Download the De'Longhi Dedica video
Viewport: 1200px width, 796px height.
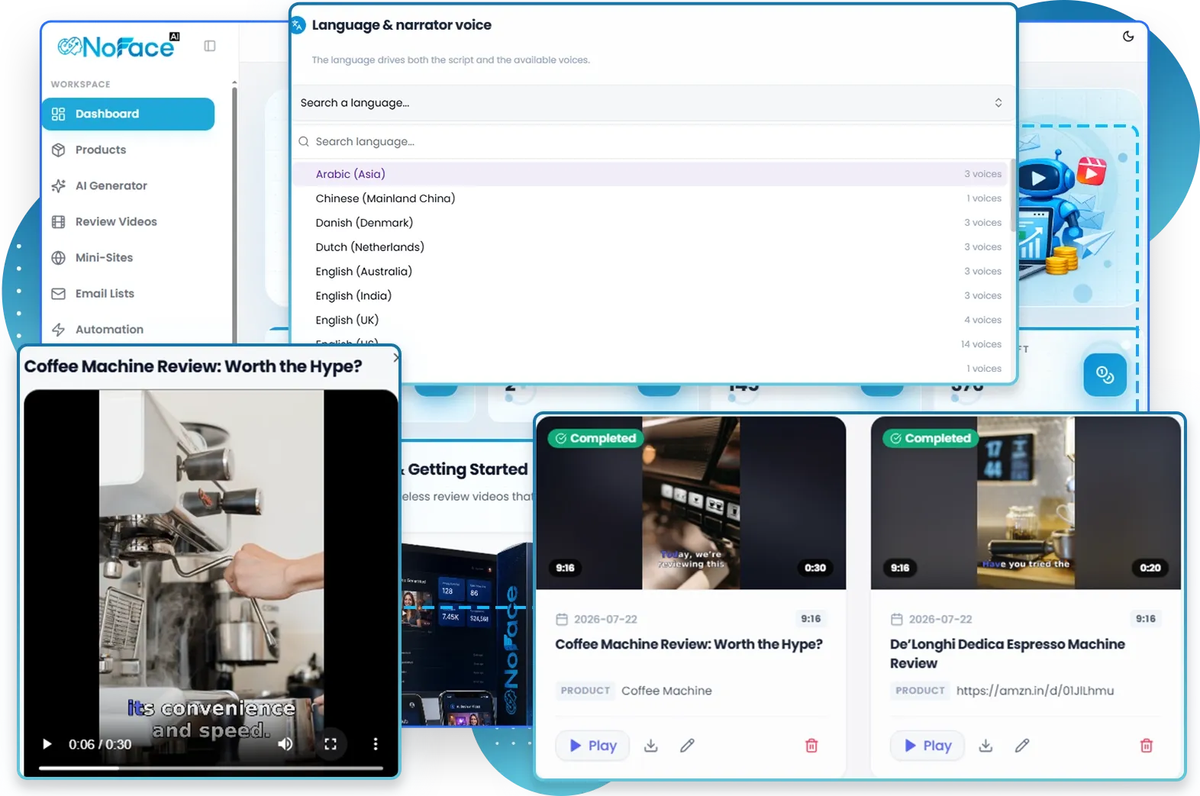(x=986, y=746)
